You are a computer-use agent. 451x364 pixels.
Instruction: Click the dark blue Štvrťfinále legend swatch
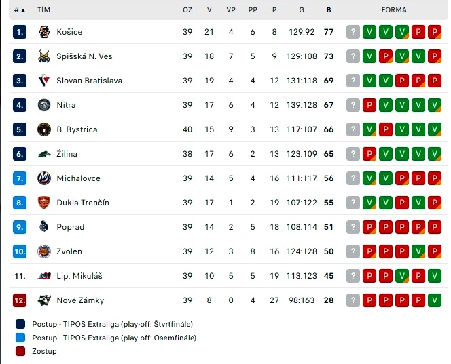(x=20, y=324)
